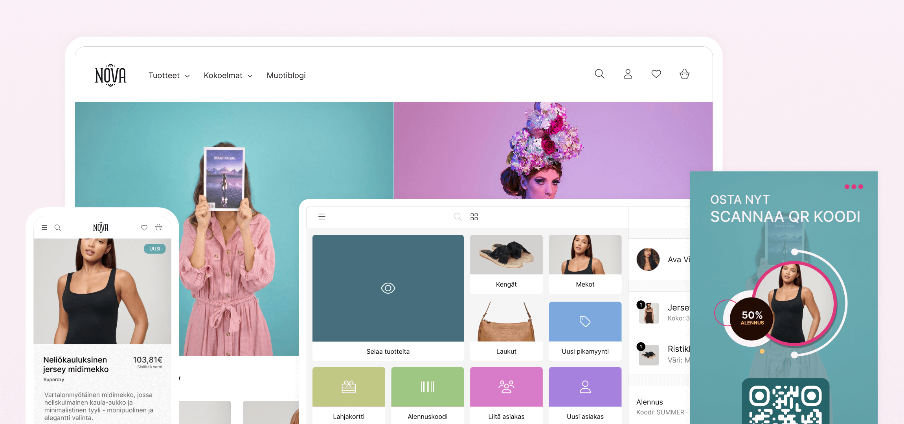Open the Mekot category tile
Screen dimensions: 904x424
pos(585,264)
